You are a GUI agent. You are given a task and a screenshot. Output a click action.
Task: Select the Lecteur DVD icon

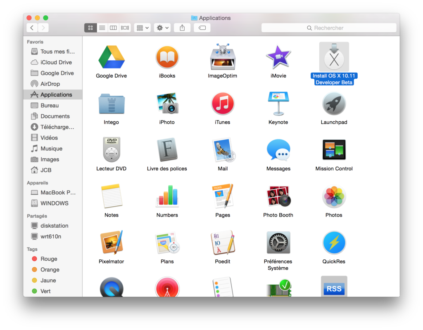tap(112, 149)
